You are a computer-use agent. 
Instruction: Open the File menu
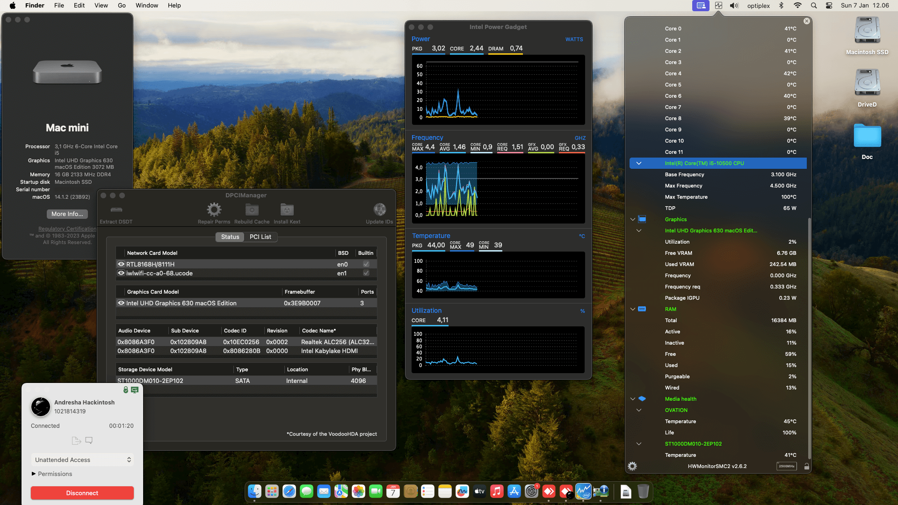point(59,6)
